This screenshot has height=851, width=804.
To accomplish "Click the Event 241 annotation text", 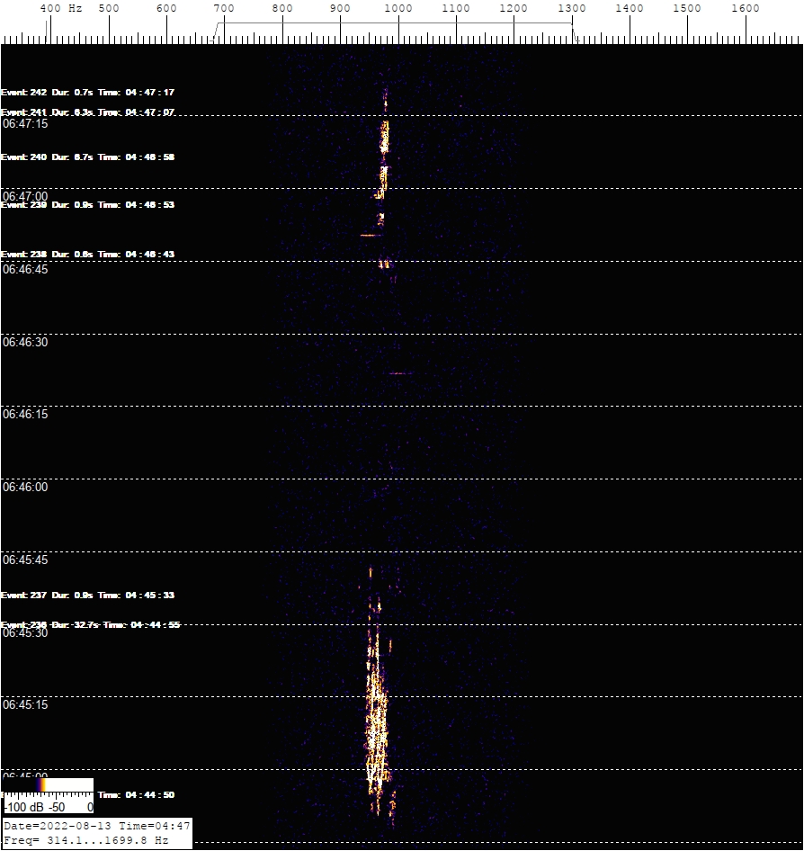I will coord(88,112).
